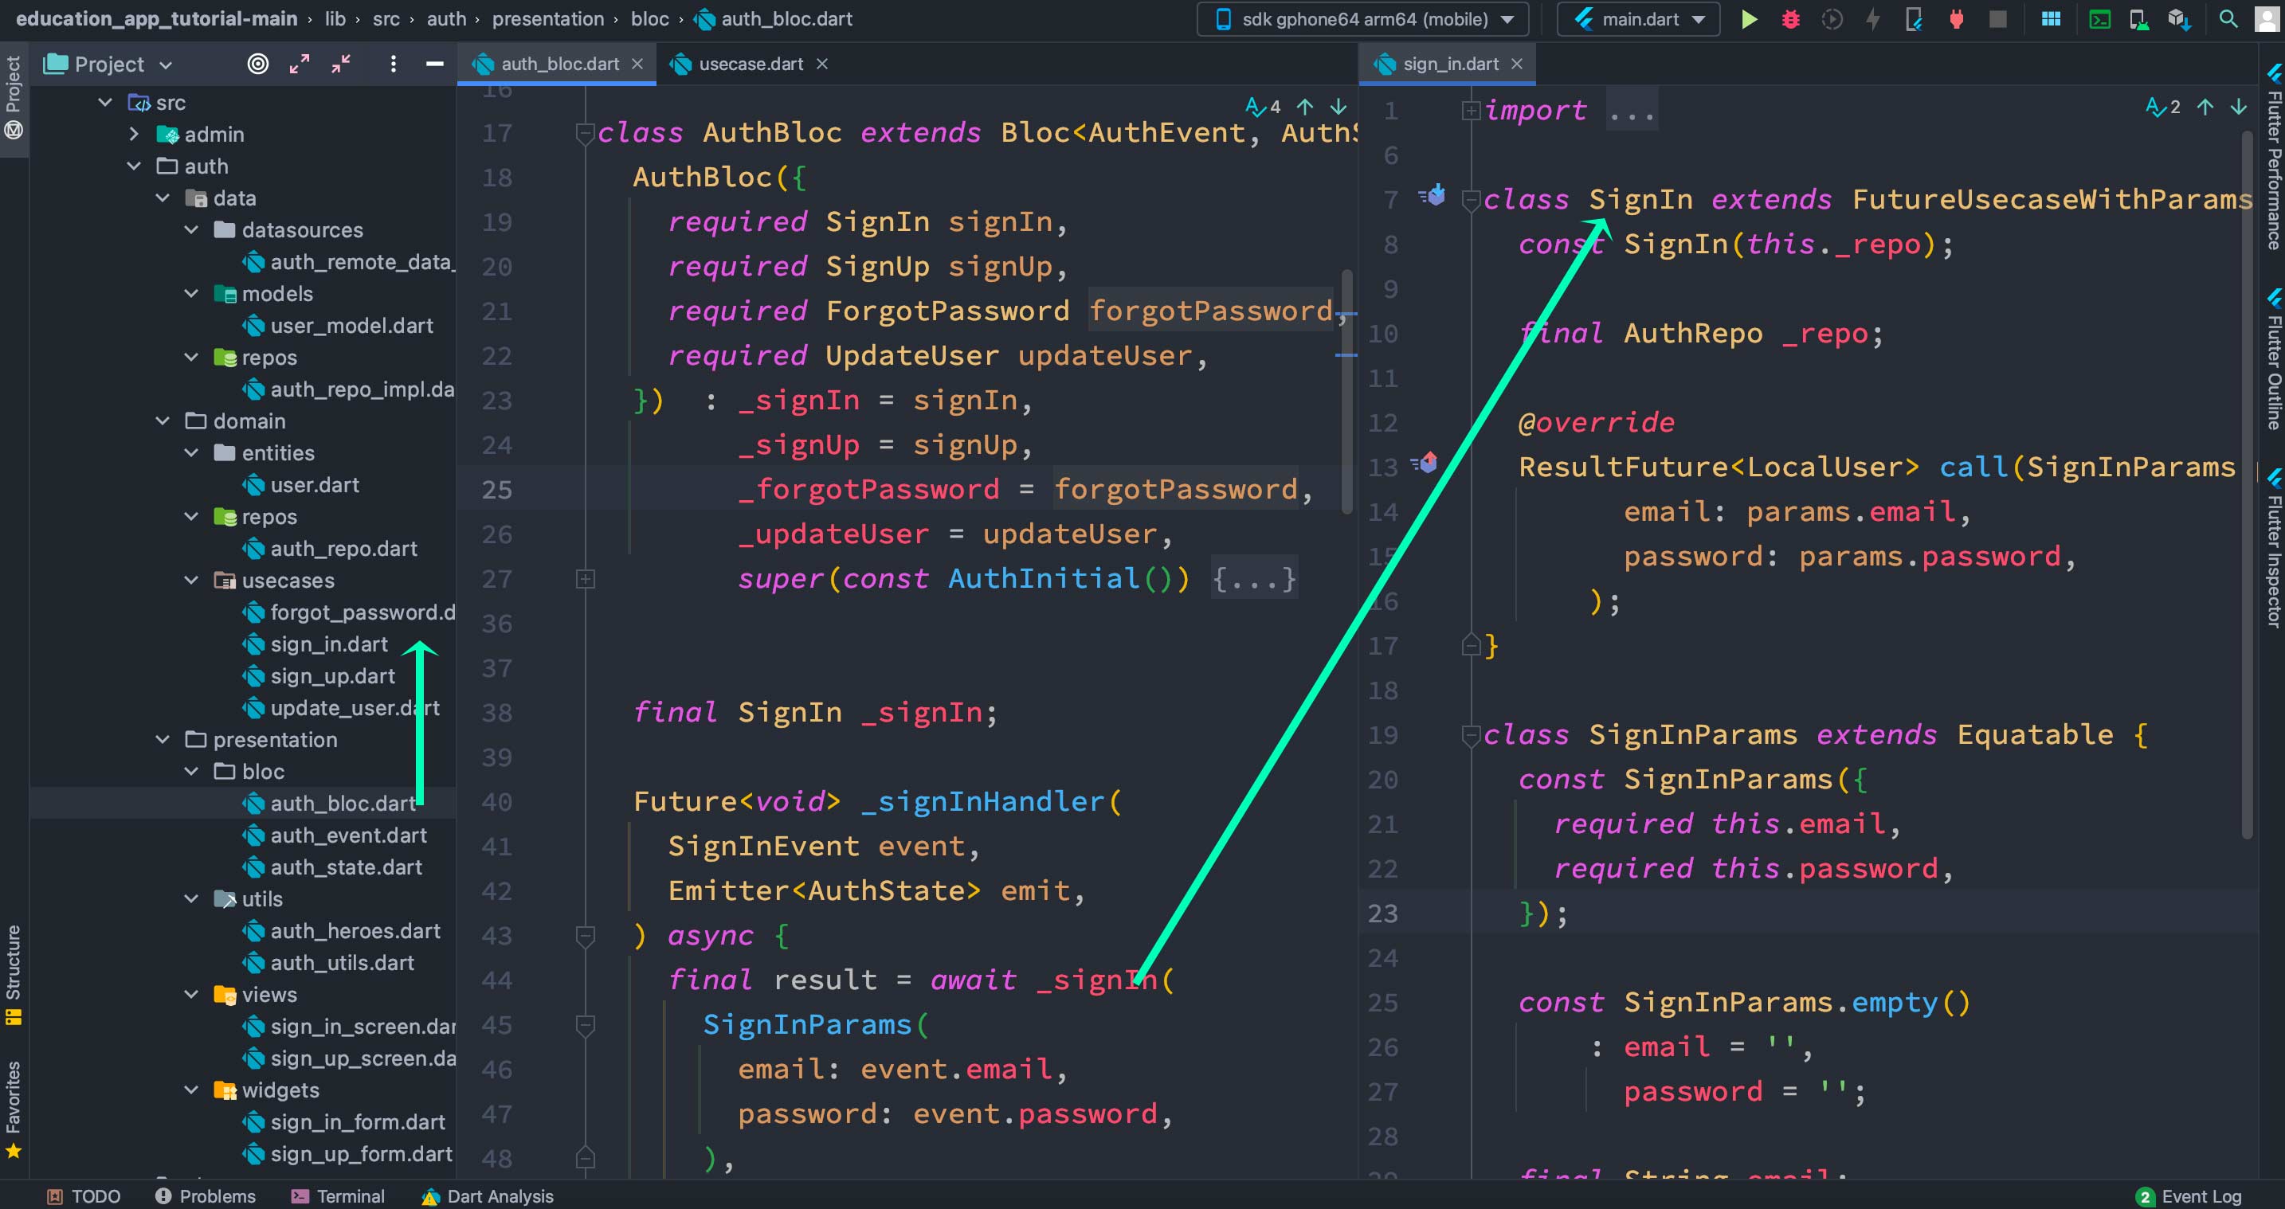
Task: Open the device selector sdk gphone64 dropdown
Action: pos(1362,20)
